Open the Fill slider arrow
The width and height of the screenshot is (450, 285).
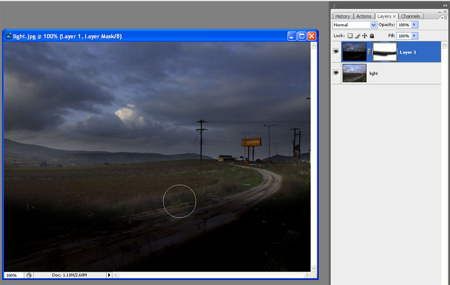415,36
